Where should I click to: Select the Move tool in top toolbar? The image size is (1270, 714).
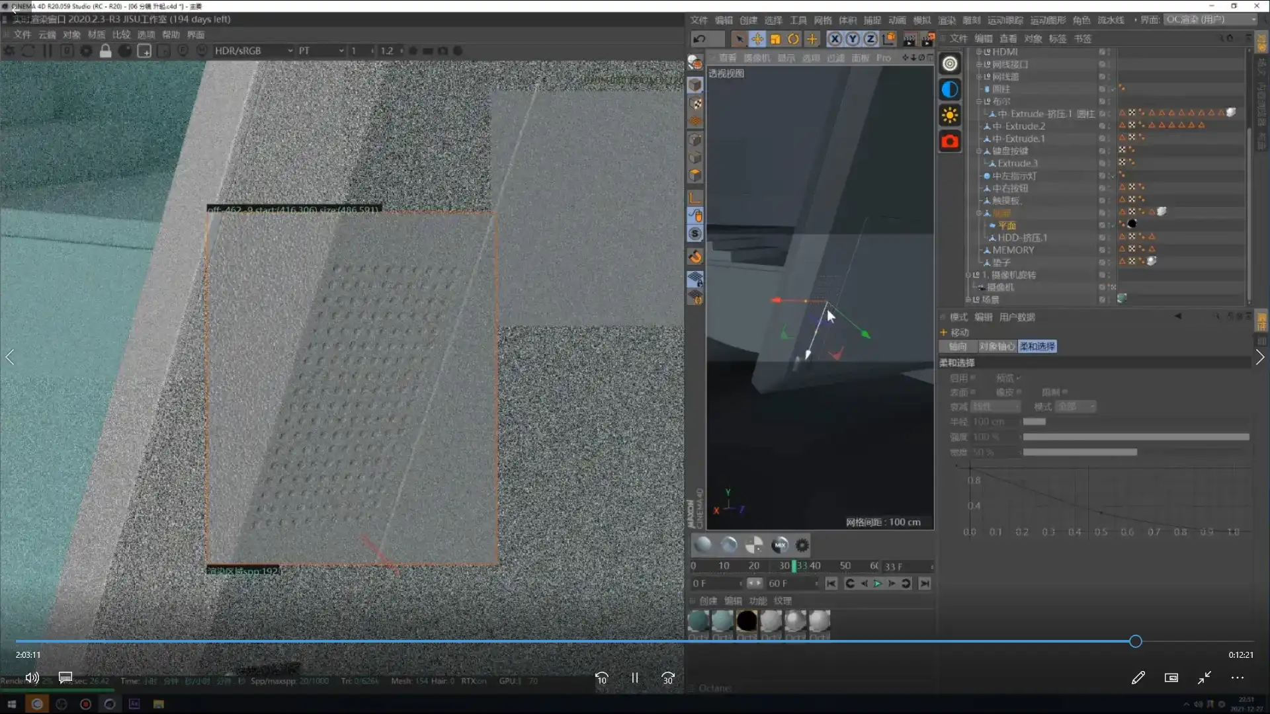click(757, 39)
